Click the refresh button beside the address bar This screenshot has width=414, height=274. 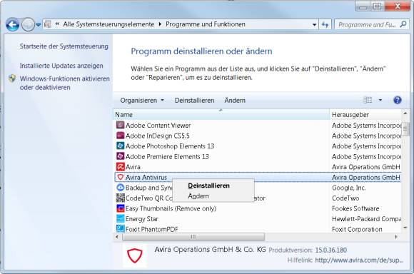point(325,24)
